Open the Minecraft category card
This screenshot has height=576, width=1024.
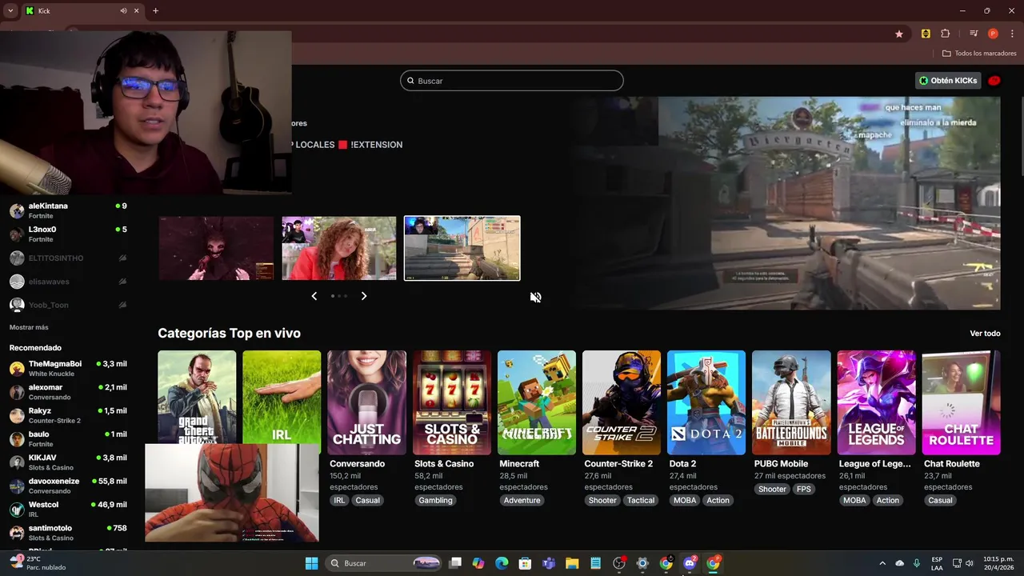537,402
